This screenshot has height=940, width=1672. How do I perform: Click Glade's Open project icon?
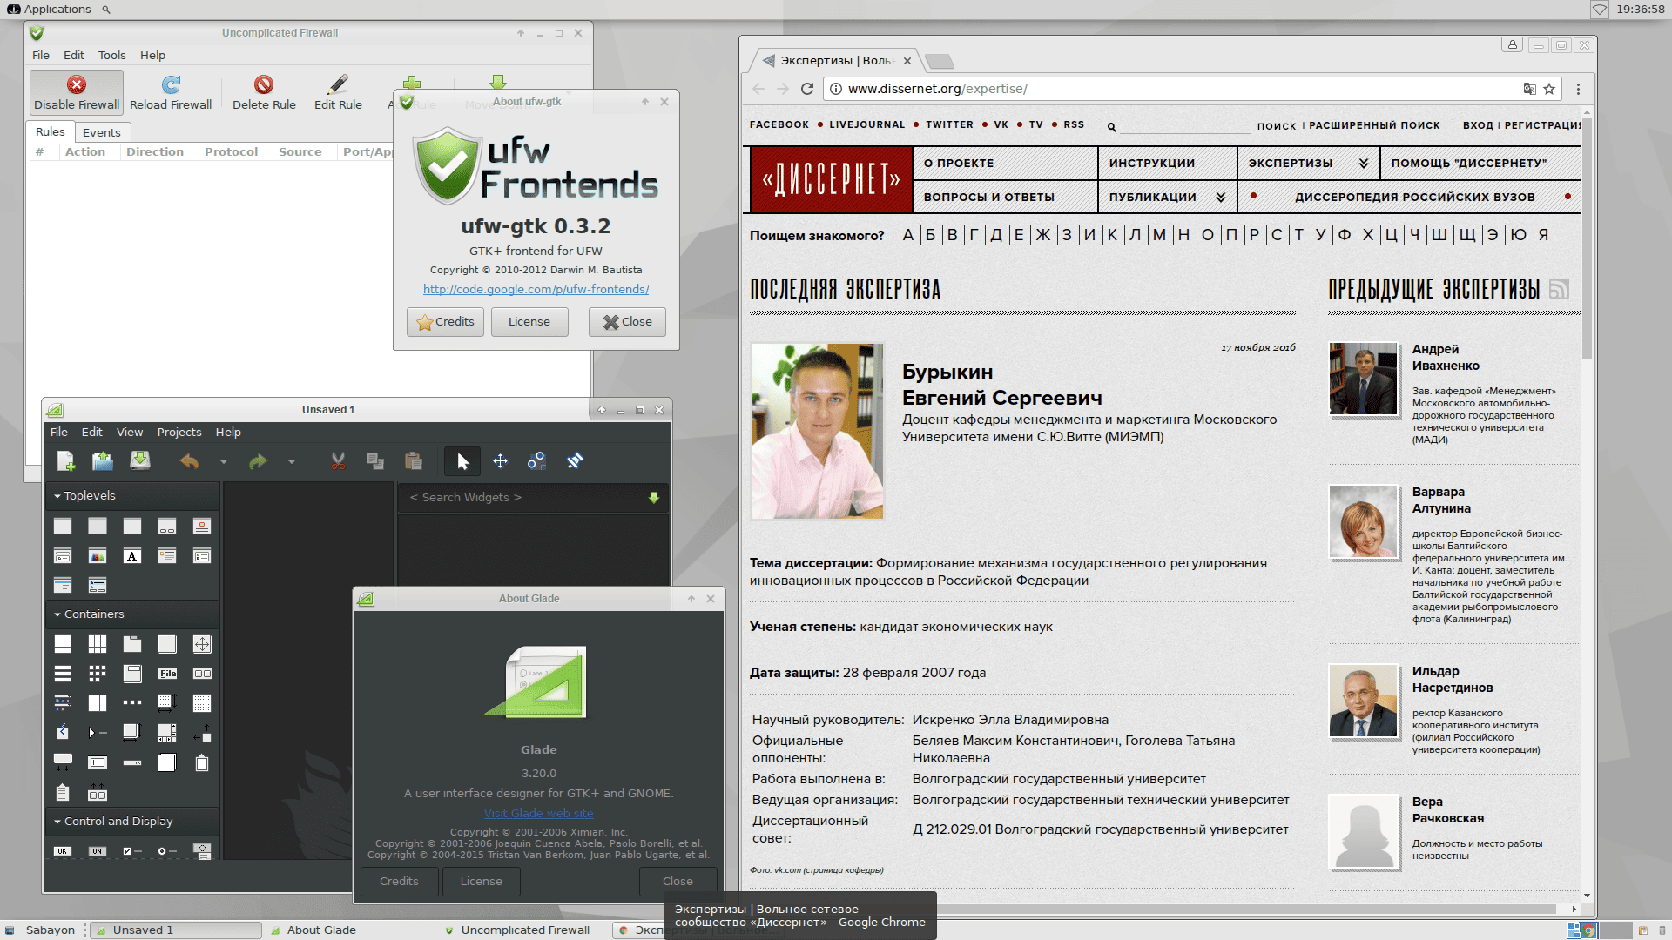[103, 461]
